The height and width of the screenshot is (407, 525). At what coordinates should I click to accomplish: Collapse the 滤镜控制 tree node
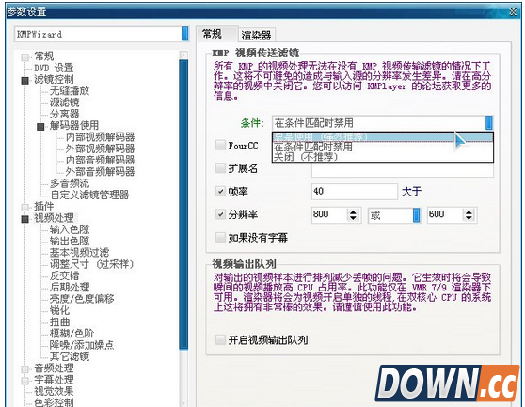tap(24, 80)
